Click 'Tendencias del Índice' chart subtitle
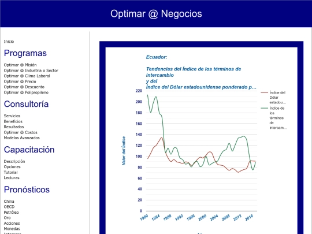312x234 pixels. coord(194,72)
